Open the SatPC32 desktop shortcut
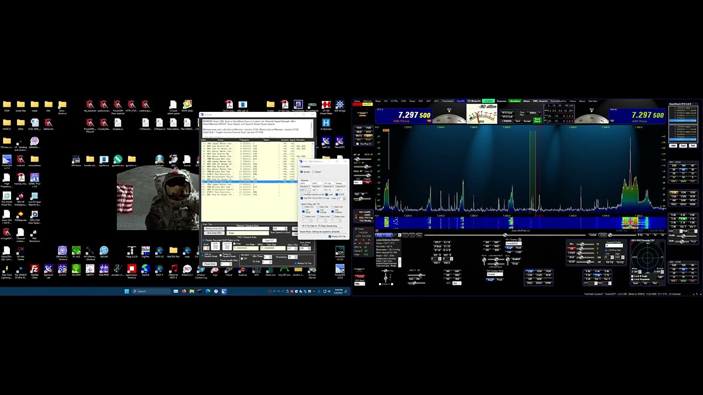Image resolution: width=703 pixels, height=395 pixels. (326, 141)
